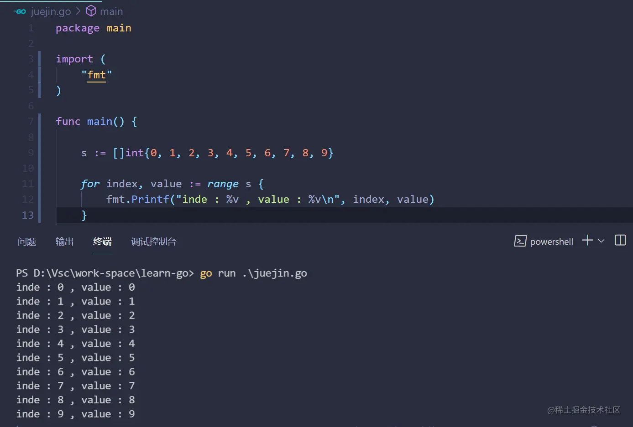633x427 pixels.
Task: Open the launch profile dropdown chevron
Action: pyautogui.click(x=601, y=241)
